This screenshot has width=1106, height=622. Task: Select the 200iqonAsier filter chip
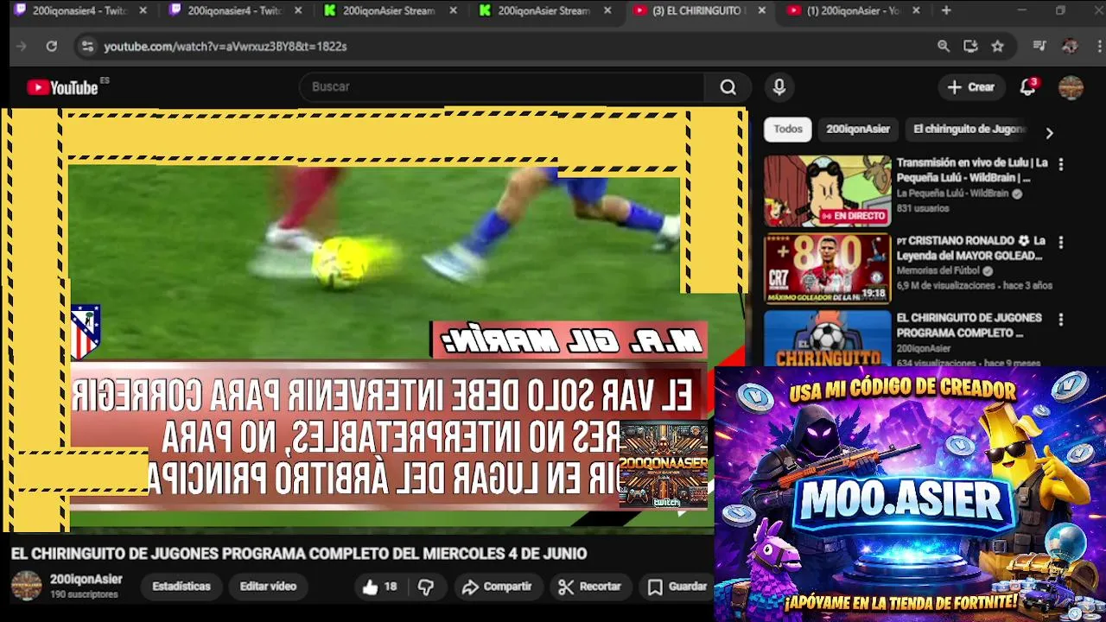tap(858, 130)
